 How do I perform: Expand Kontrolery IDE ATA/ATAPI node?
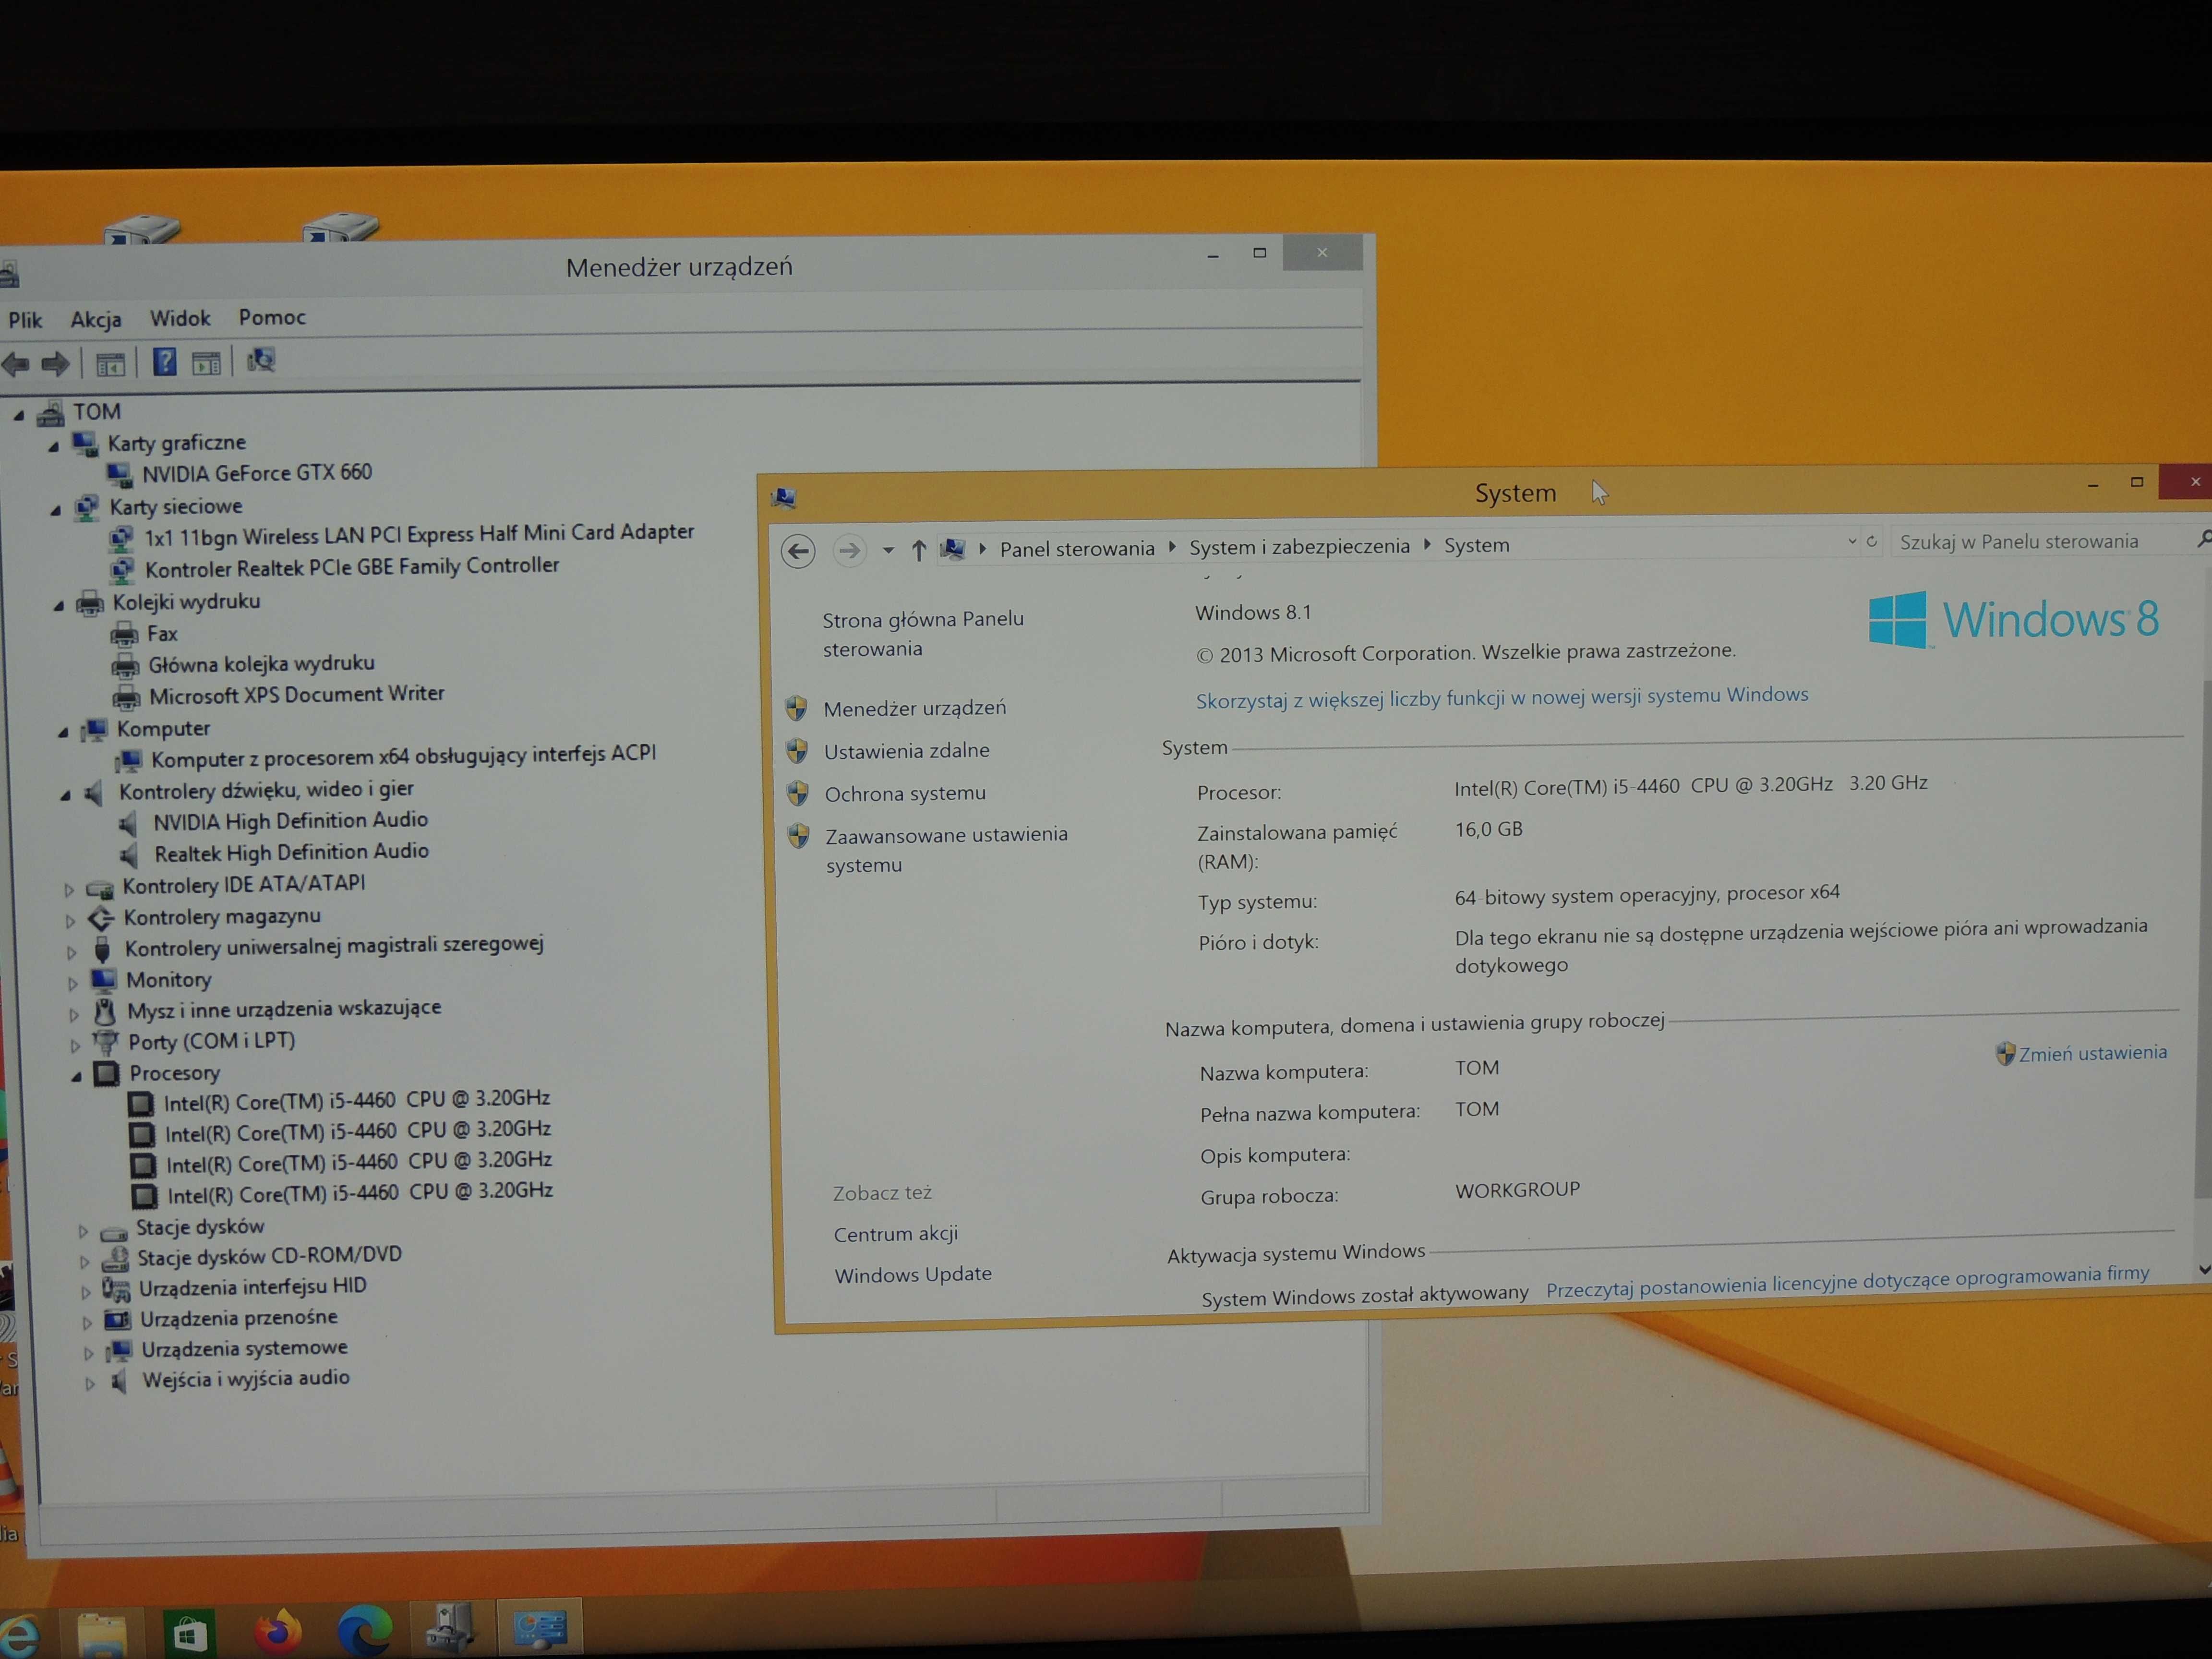pyautogui.click(x=69, y=889)
